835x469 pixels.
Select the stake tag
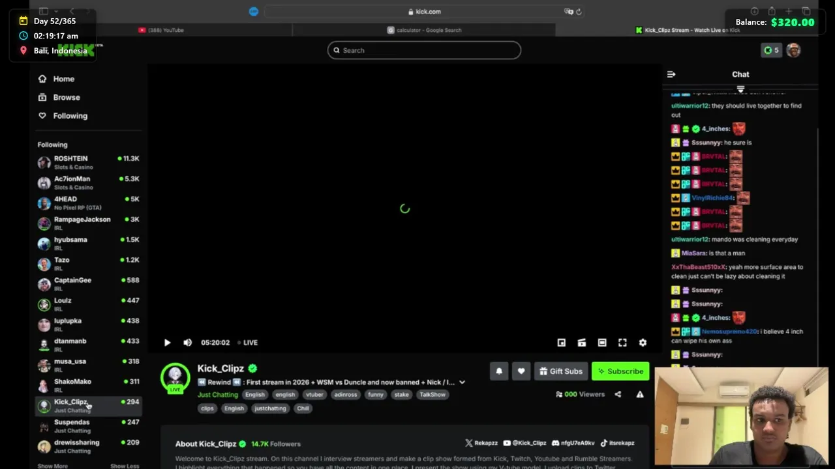(401, 395)
